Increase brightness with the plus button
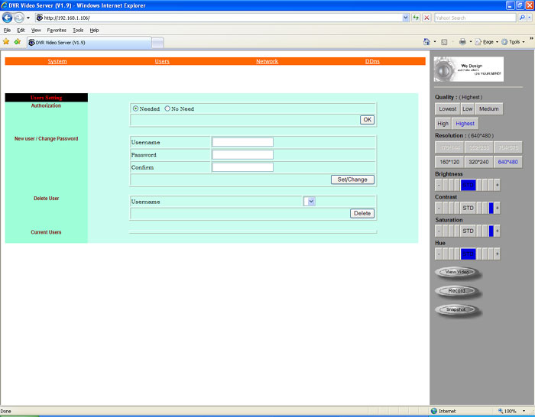The width and height of the screenshot is (535, 417). tap(497, 185)
